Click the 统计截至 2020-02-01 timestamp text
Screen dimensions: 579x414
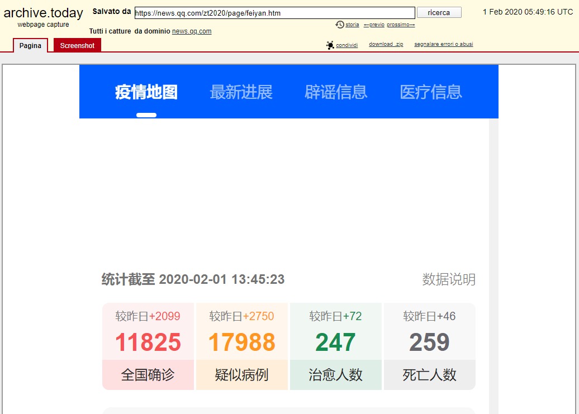(193, 279)
